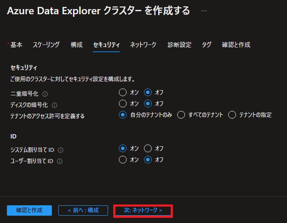Open the タグ tab
The height and width of the screenshot is (223, 287).
[207, 45]
